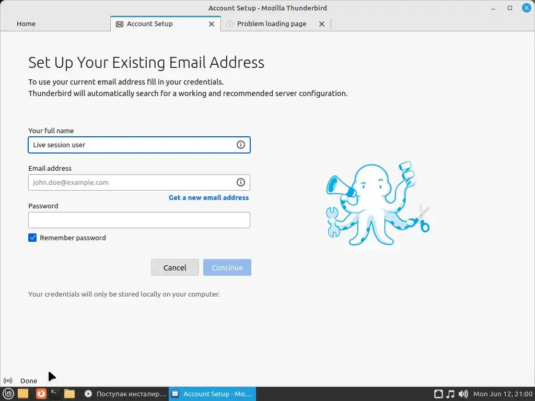Viewport: 535px width, 401px height.
Task: Focus the Your full name field
Action: click(139, 145)
